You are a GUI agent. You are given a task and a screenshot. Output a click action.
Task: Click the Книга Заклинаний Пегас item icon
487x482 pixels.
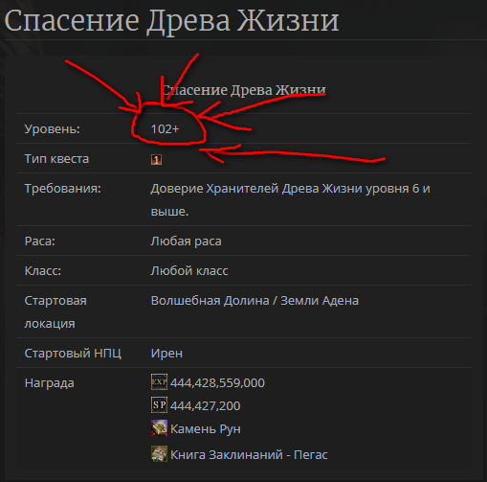click(159, 453)
